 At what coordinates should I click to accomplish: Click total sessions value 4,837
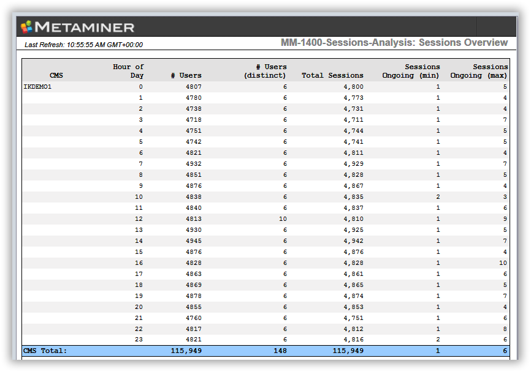[x=353, y=208]
